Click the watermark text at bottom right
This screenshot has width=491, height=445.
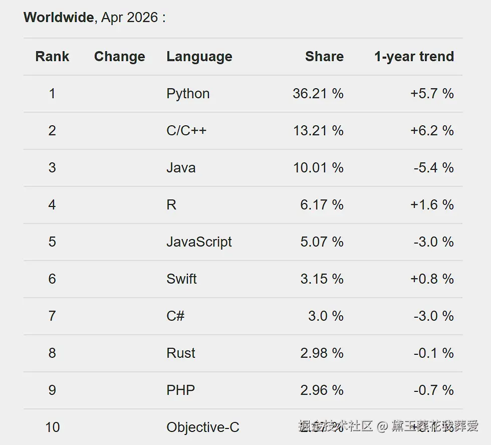[x=388, y=426]
